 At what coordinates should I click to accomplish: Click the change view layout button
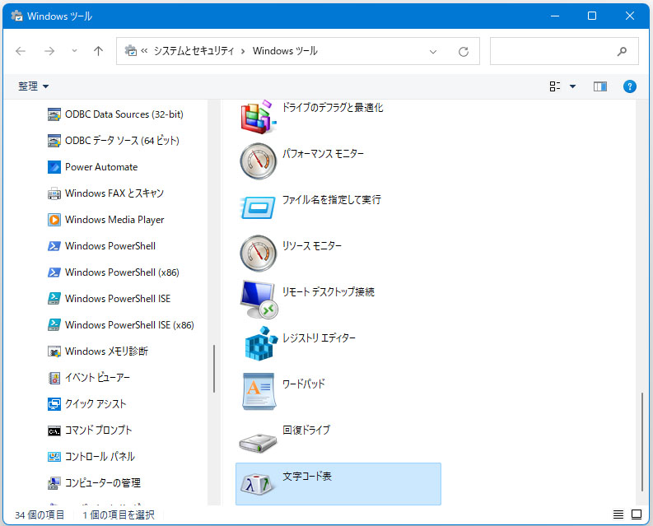coord(555,86)
